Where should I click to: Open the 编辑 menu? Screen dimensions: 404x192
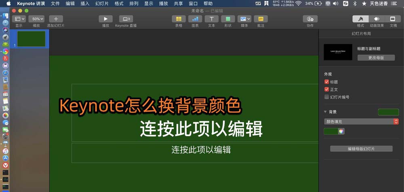(70, 3)
